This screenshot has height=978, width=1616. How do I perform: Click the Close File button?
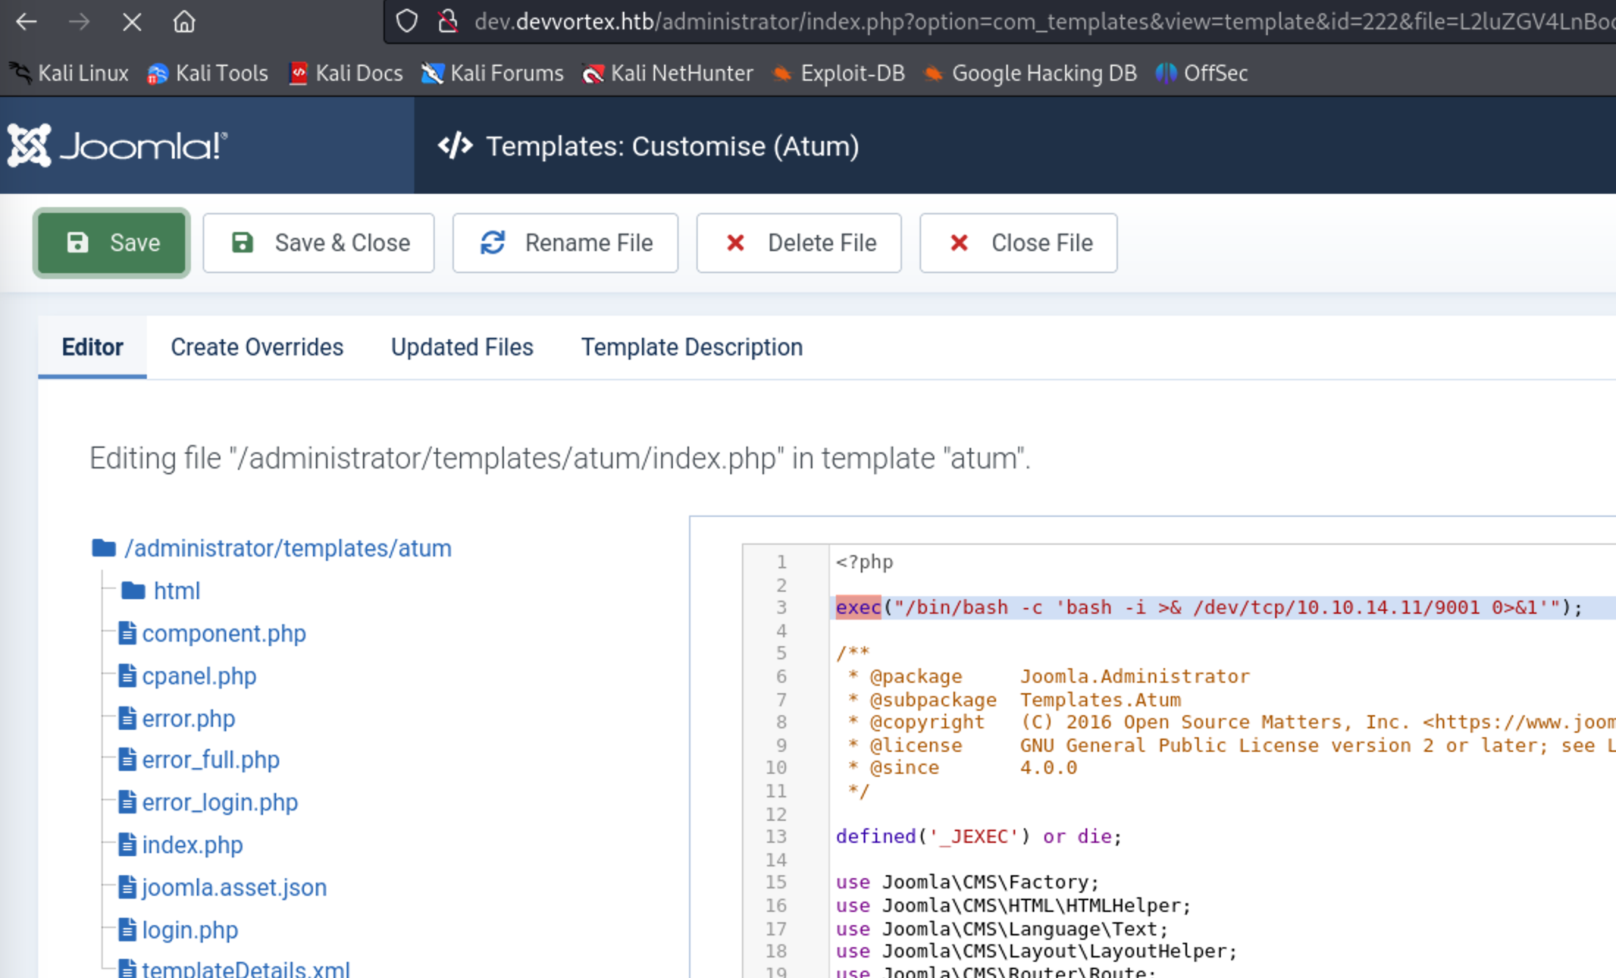click(1019, 243)
